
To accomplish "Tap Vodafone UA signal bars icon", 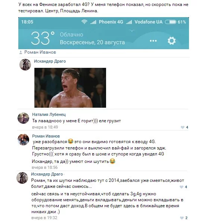I will (x=129, y=22).
